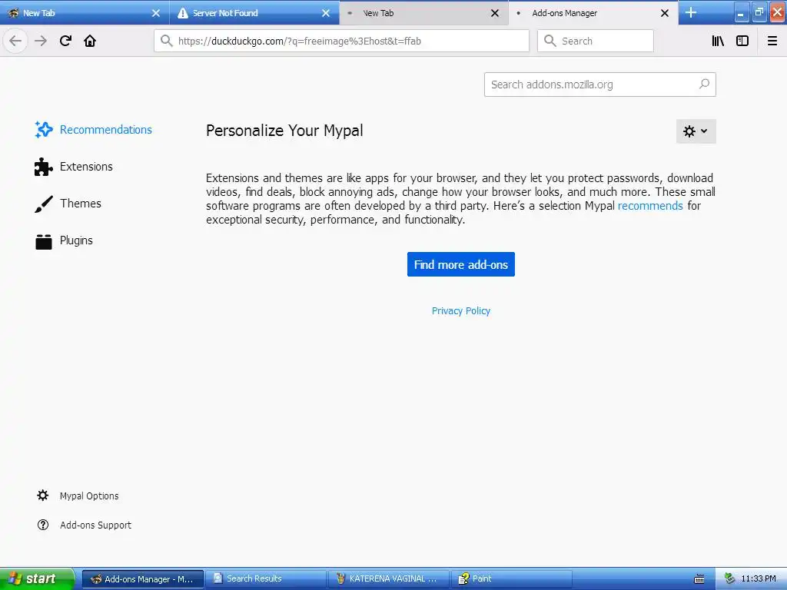Focus the toolbar Search field
The image size is (787, 590).
(x=596, y=41)
